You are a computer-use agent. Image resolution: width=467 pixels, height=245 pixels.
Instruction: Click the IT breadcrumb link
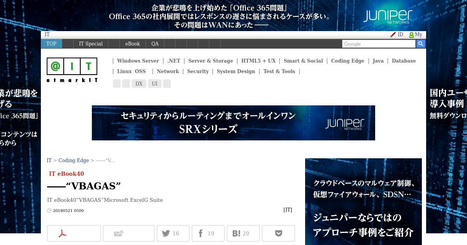49,160
